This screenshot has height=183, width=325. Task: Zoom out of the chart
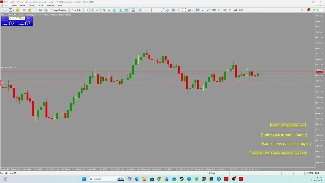(x=109, y=10)
